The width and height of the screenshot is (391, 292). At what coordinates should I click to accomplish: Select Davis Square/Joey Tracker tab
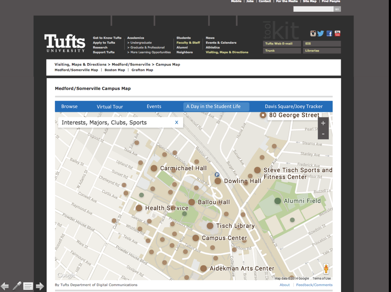293,107
